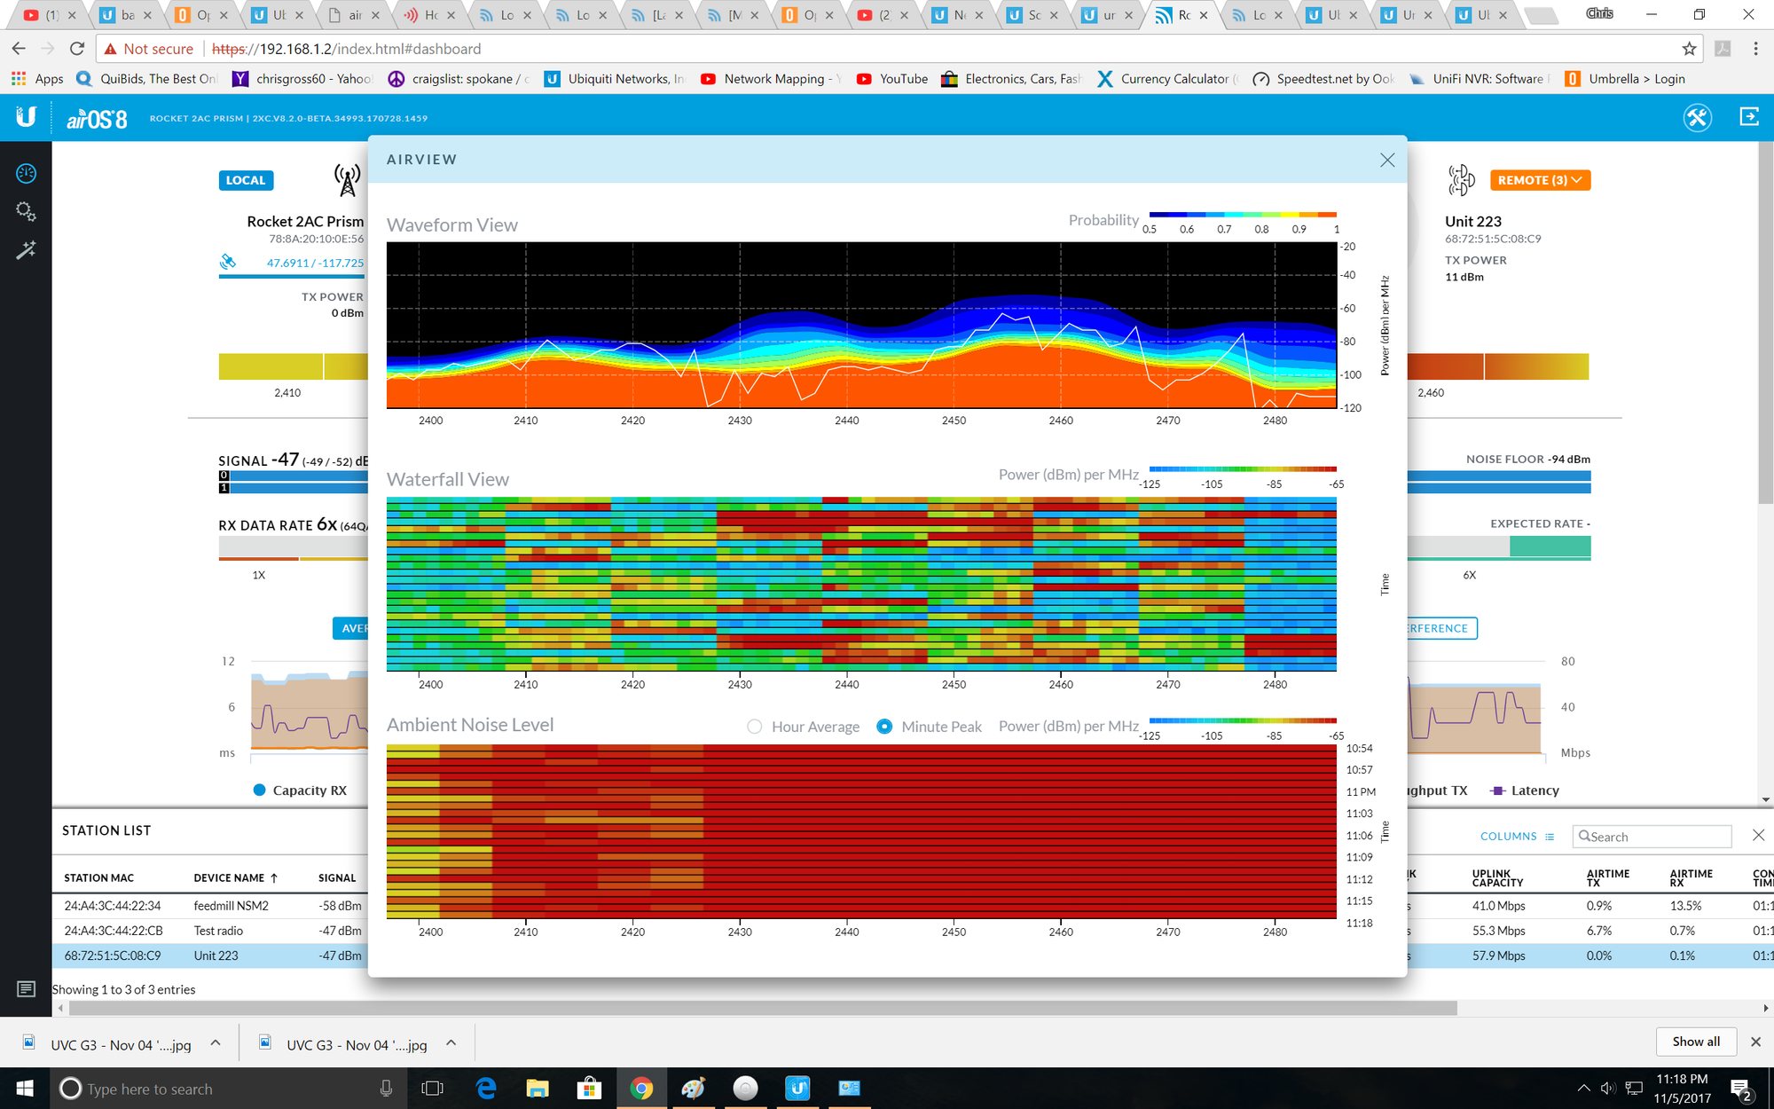The height and width of the screenshot is (1109, 1774).
Task: Click the Ubiquiti logo in the top bar
Action: click(25, 116)
